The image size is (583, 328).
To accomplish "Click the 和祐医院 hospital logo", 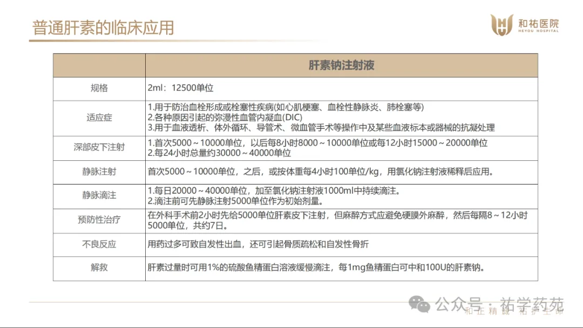I will click(525, 25).
